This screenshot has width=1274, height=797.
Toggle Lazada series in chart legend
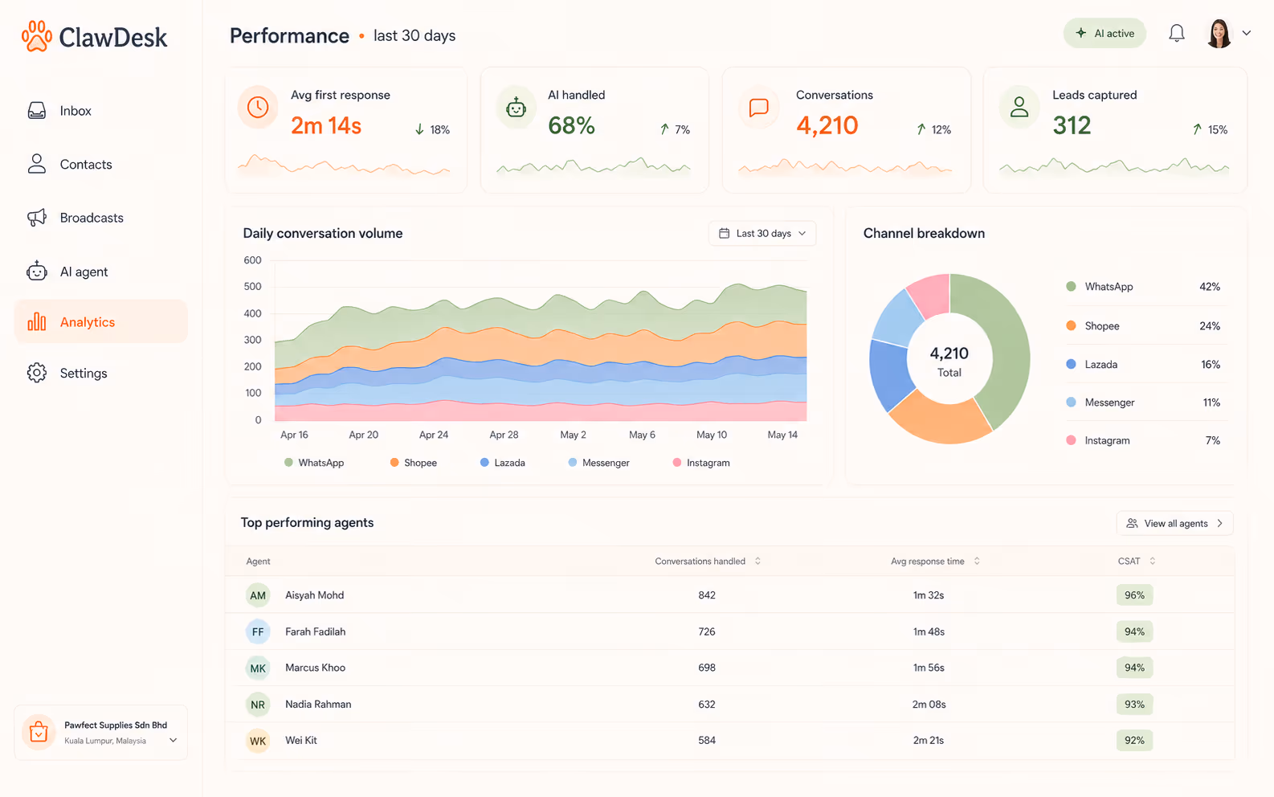pyautogui.click(x=502, y=463)
